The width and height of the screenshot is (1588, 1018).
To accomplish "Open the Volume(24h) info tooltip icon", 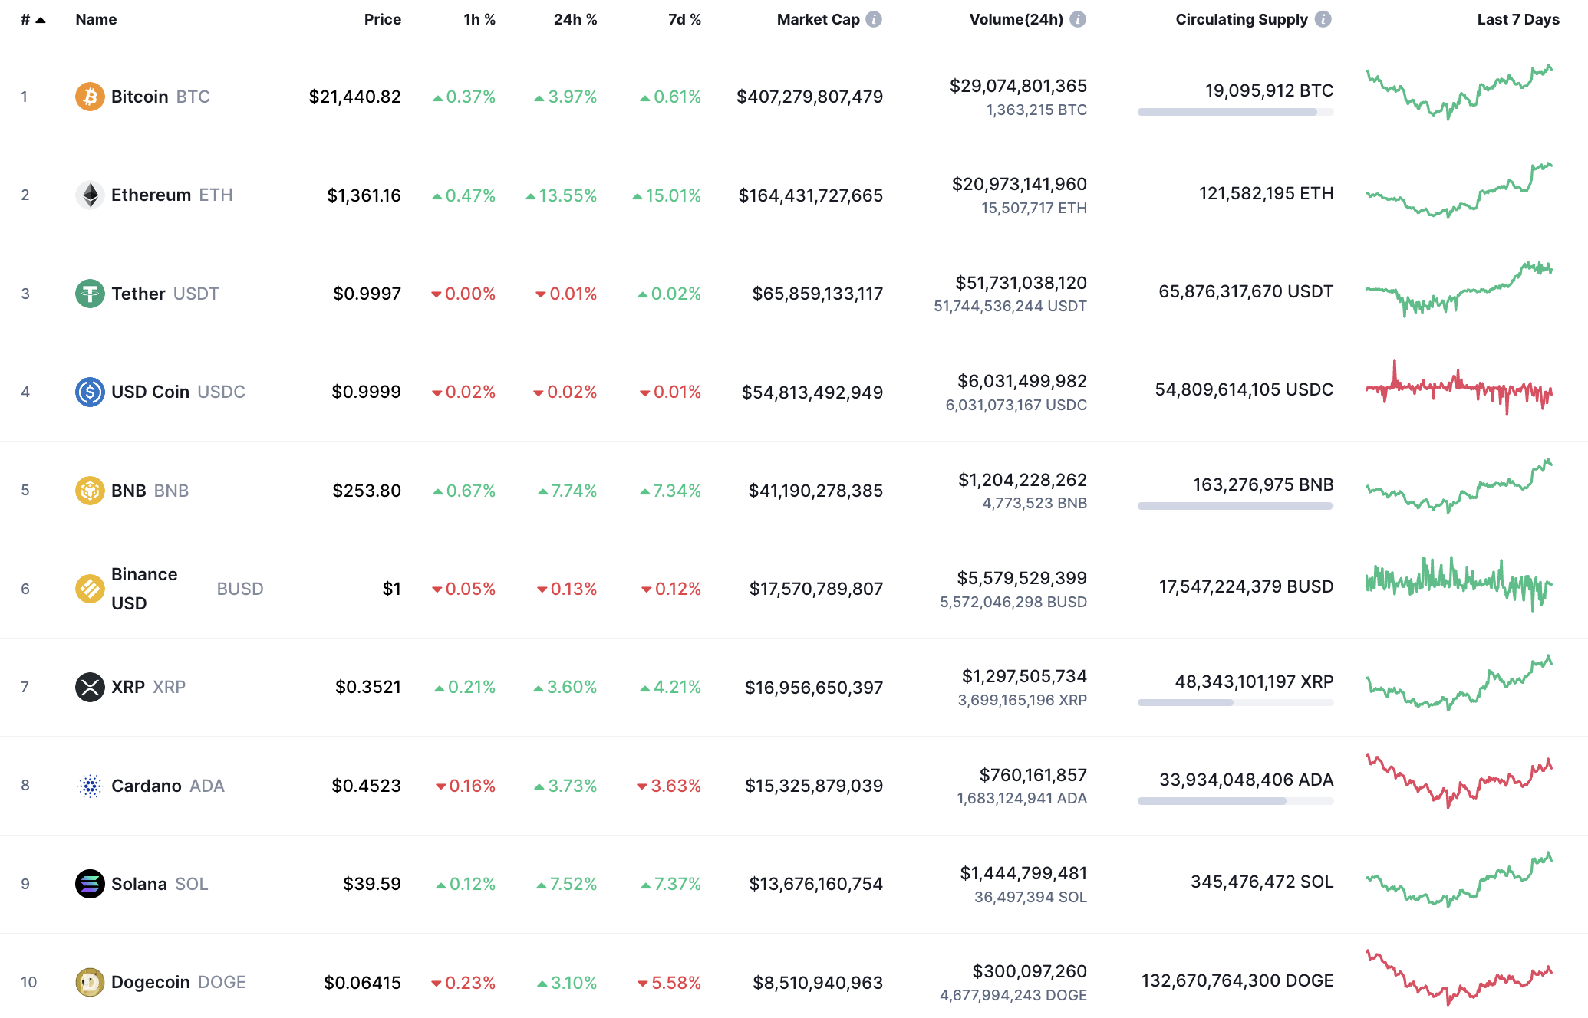I will (x=1079, y=20).
